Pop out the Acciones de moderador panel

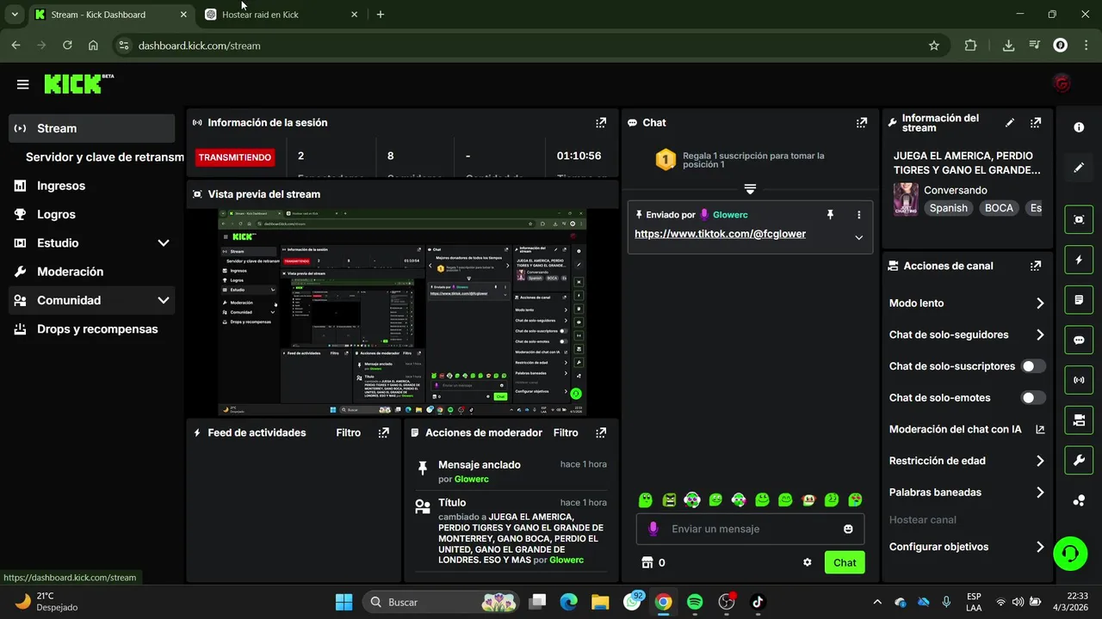pyautogui.click(x=601, y=432)
